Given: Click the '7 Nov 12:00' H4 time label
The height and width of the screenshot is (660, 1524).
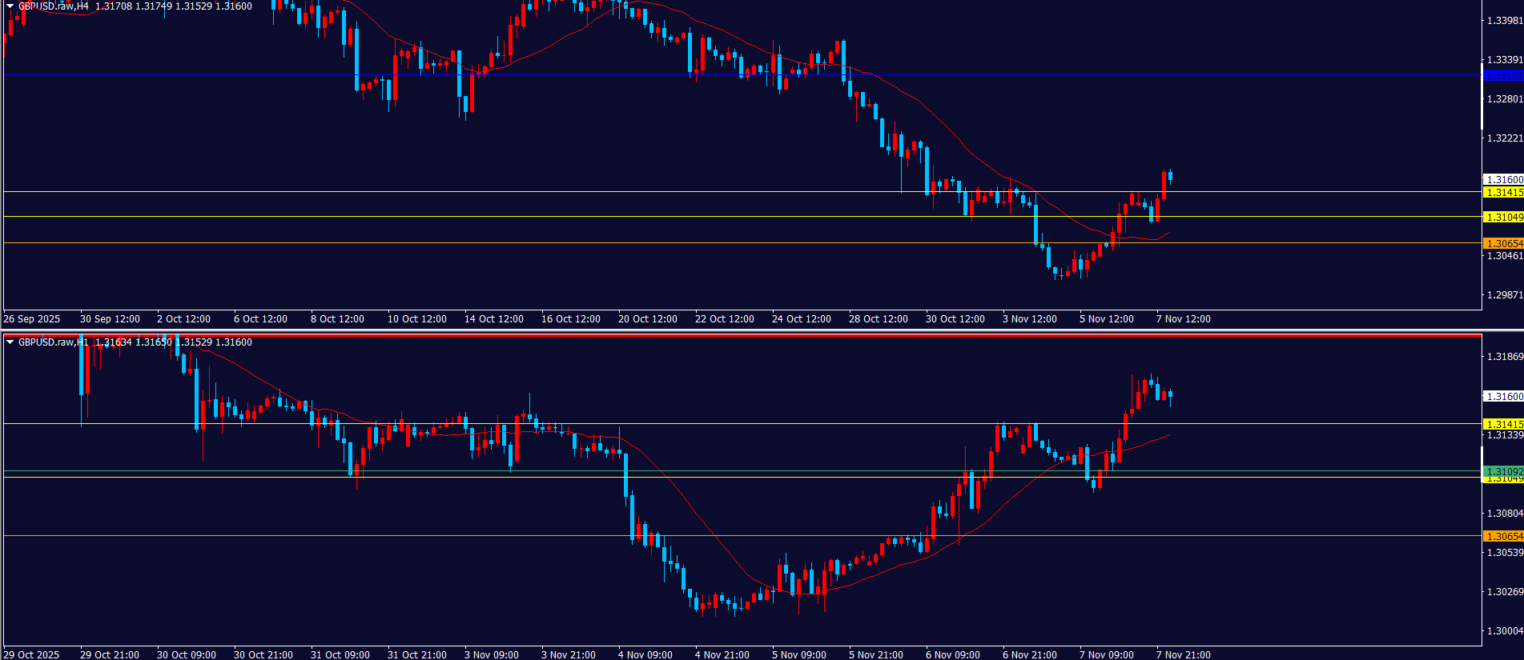Looking at the screenshot, I should click(x=1183, y=319).
